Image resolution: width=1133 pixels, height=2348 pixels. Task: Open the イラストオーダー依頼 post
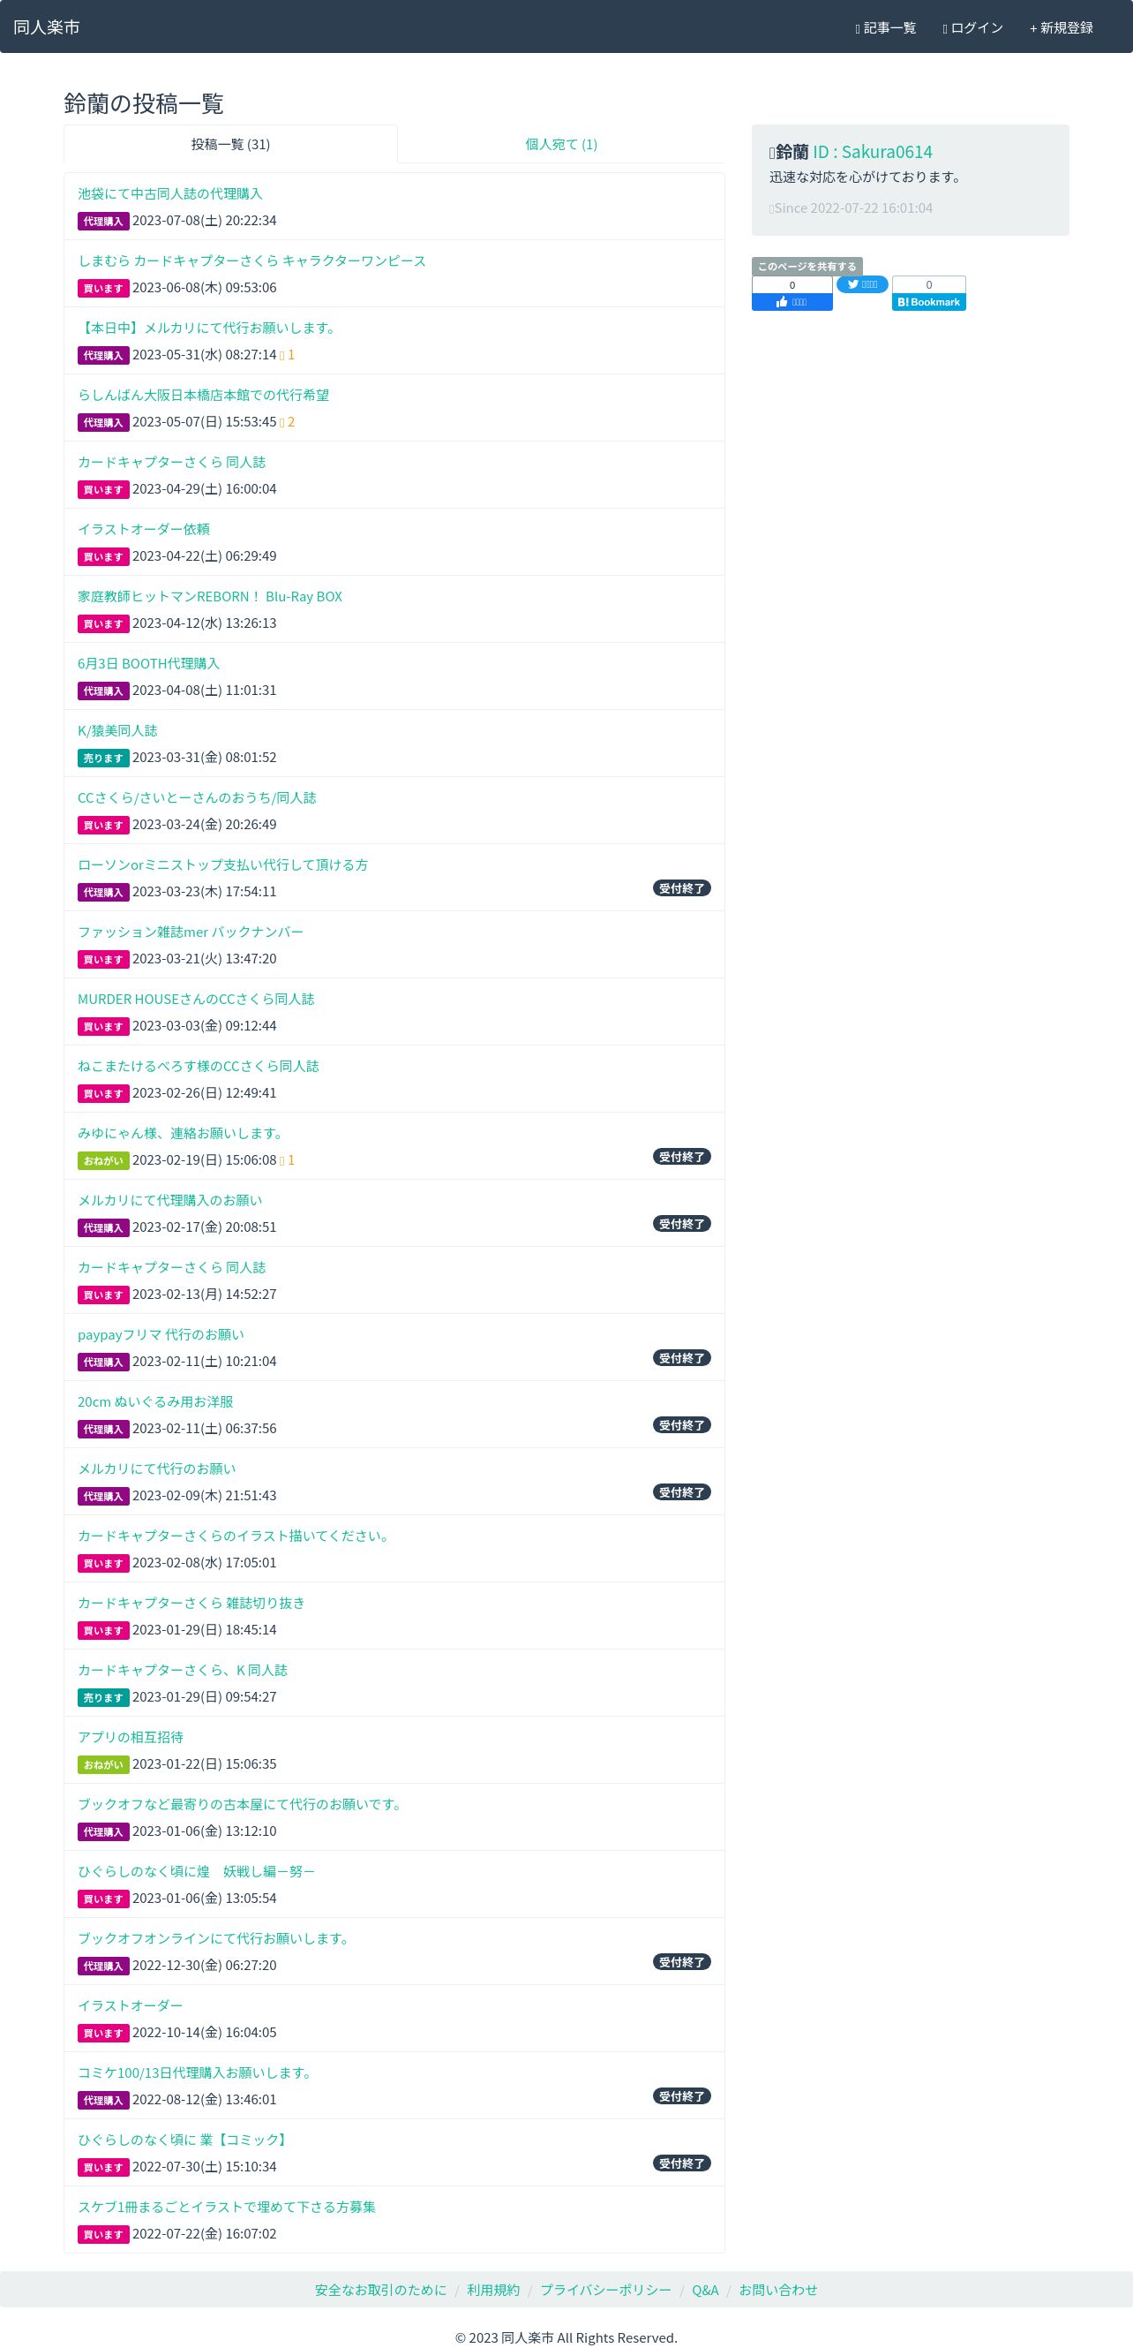[x=144, y=529]
